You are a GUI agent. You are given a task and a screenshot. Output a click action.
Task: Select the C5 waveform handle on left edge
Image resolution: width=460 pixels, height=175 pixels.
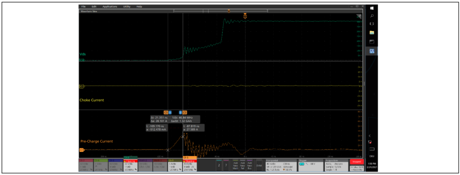[x=82, y=150]
